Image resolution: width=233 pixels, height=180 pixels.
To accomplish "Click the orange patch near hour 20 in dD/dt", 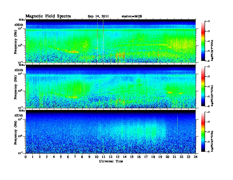I will 170,93.
